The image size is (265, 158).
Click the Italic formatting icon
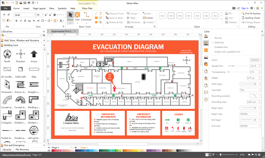[x=21, y=21]
